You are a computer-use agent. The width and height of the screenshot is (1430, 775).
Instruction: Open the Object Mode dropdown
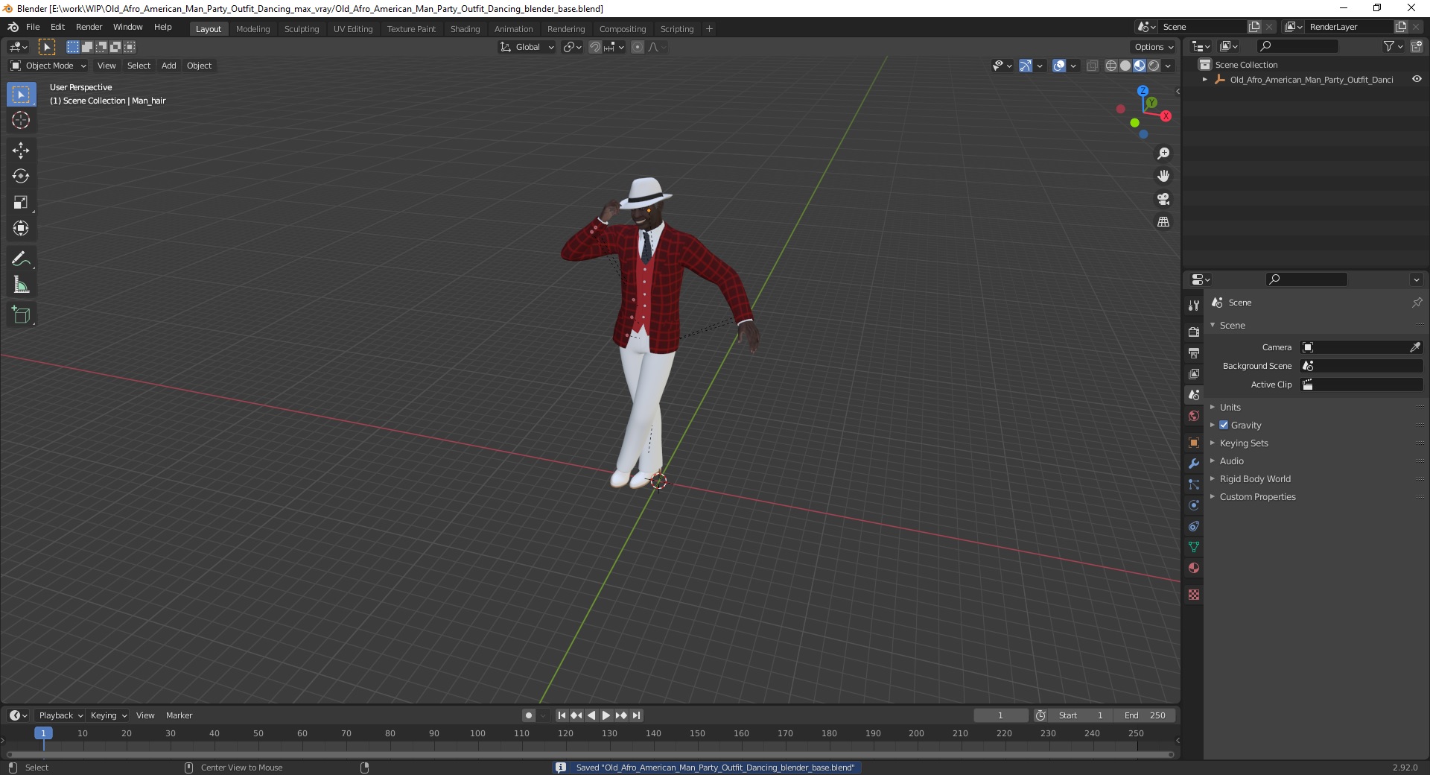coord(48,66)
